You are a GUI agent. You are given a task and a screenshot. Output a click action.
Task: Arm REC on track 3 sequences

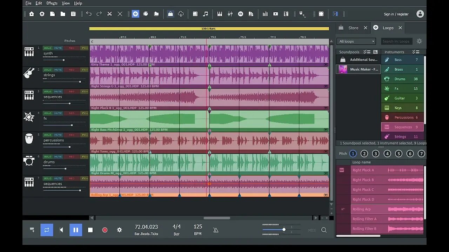tap(72, 91)
